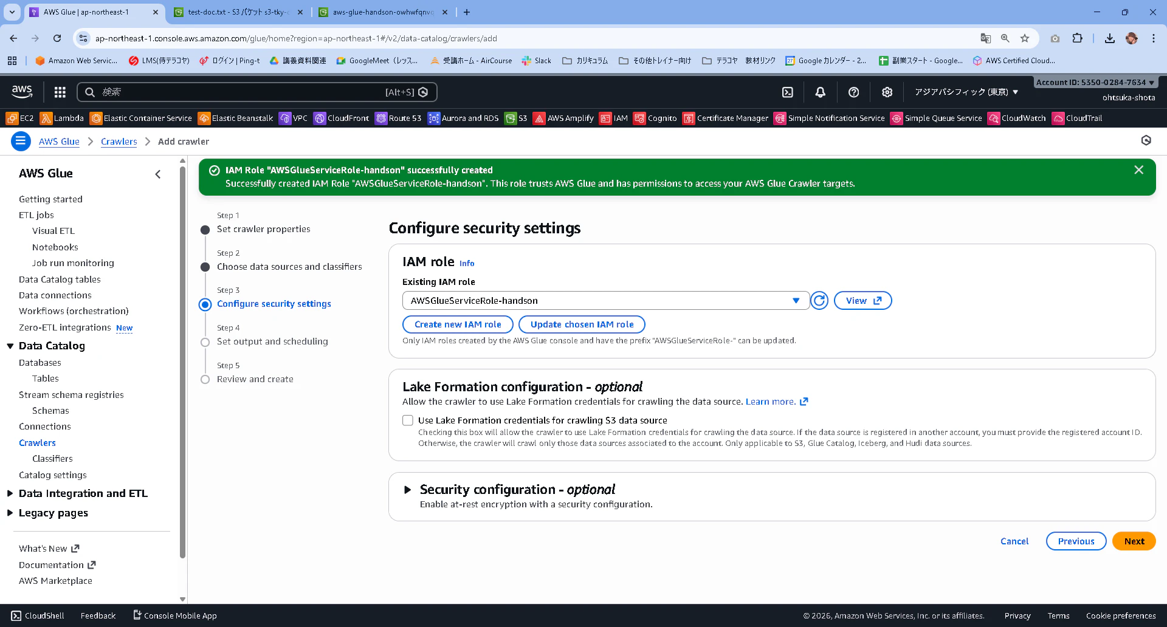The image size is (1167, 627).
Task: Go to Step 2 data sources and classifiers
Action: pos(289,267)
